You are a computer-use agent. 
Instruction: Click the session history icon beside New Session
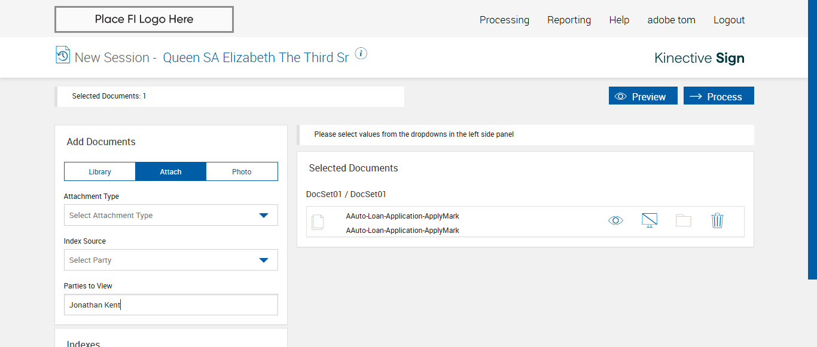[62, 55]
